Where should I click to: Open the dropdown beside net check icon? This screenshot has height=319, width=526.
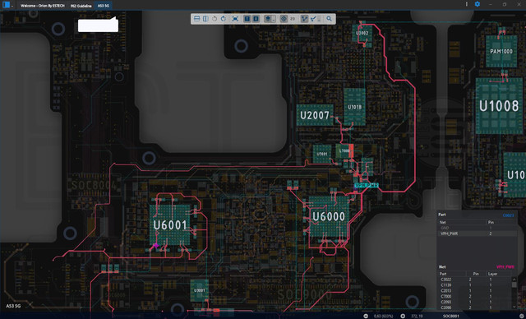(319, 19)
